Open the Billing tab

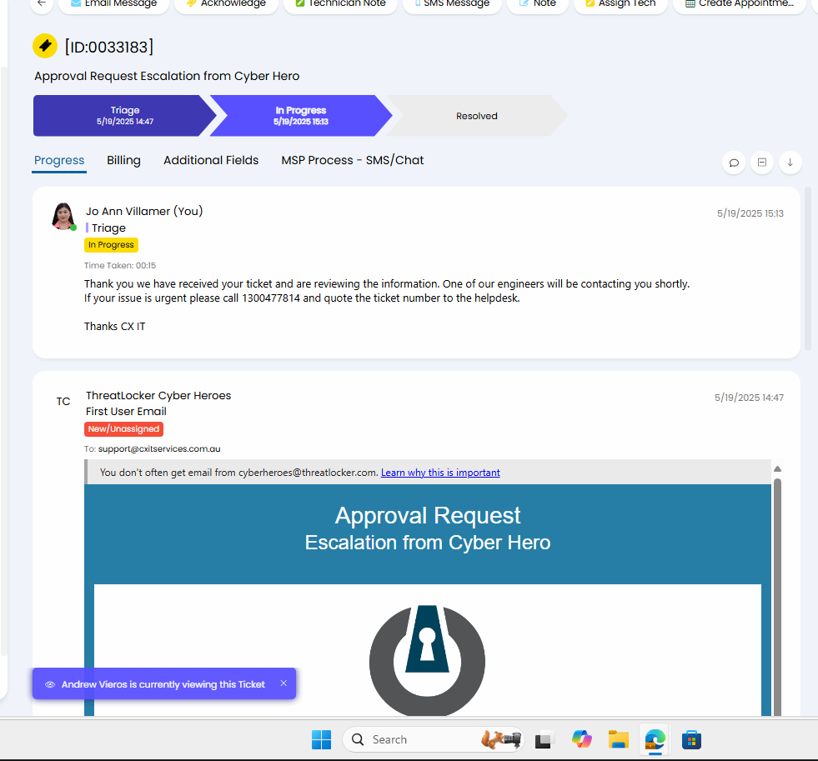123,160
